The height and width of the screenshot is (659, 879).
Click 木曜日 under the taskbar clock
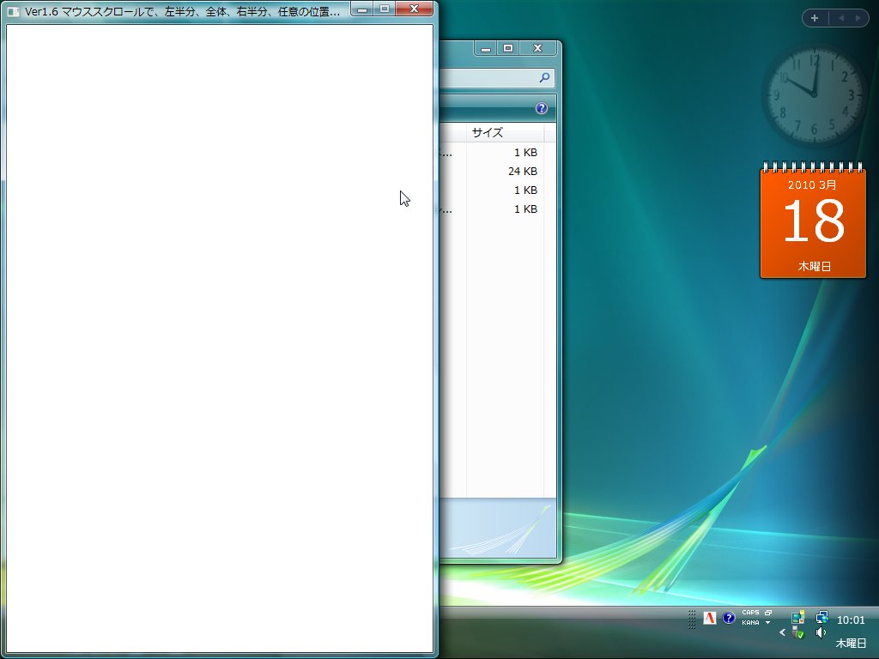851,644
